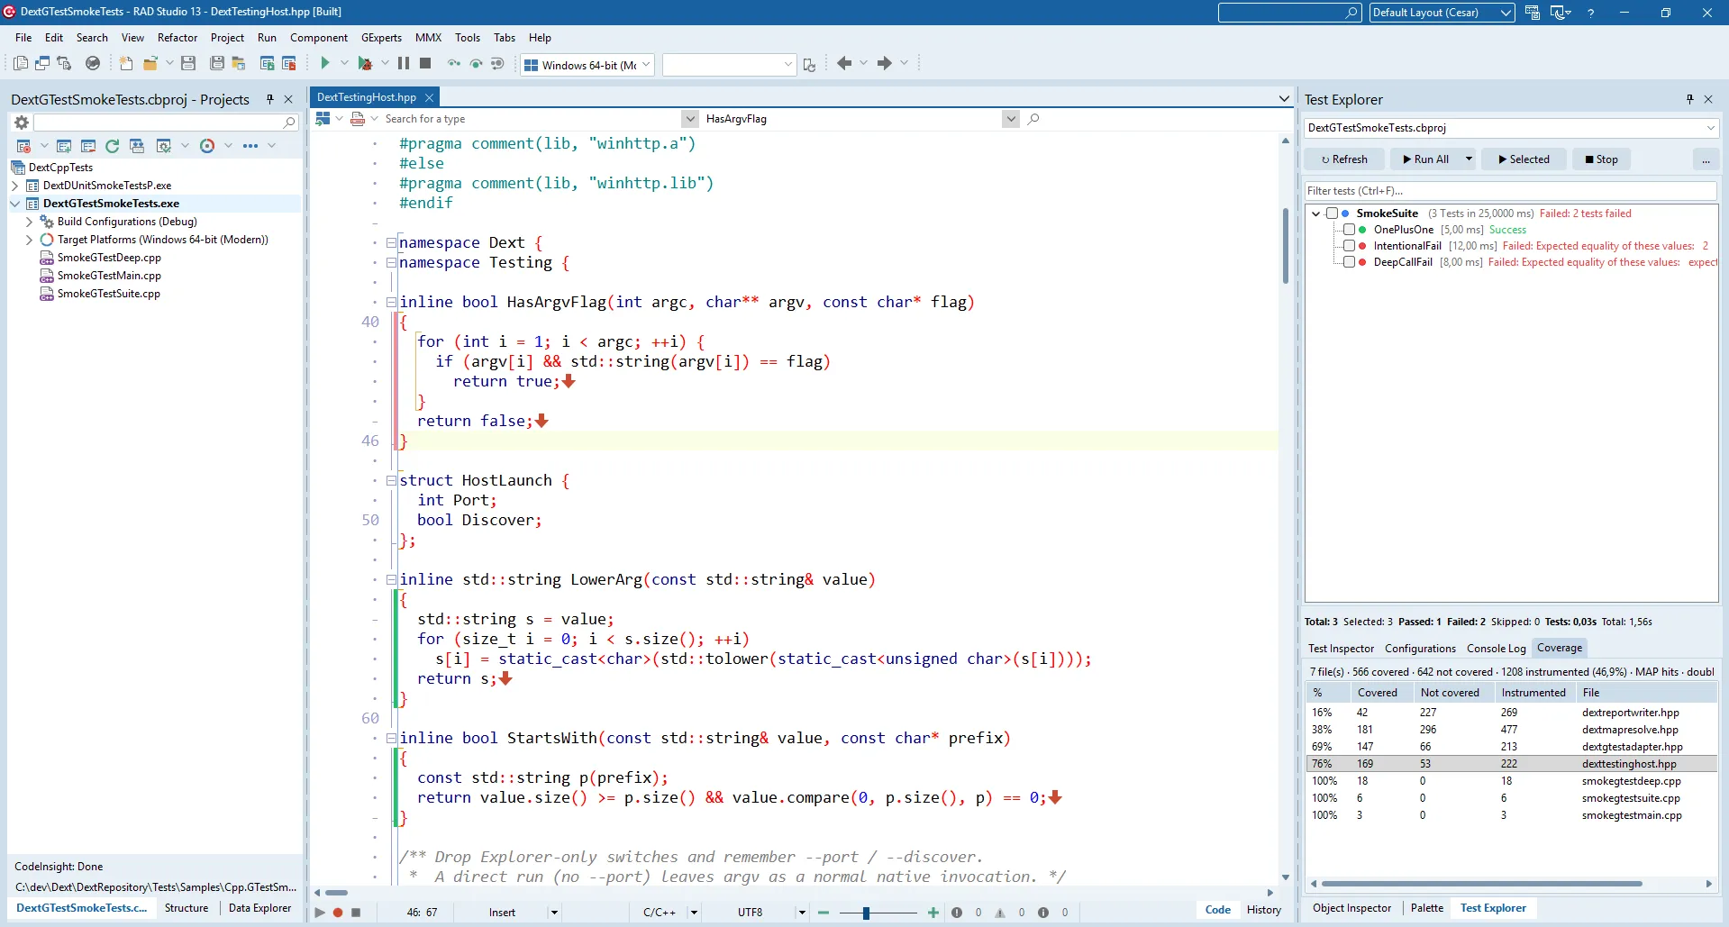
Task: Click the green Run without debugging arrow
Action: pos(325,63)
